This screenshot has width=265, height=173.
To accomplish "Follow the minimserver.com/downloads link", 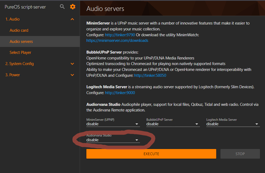I will (x=117, y=41).
